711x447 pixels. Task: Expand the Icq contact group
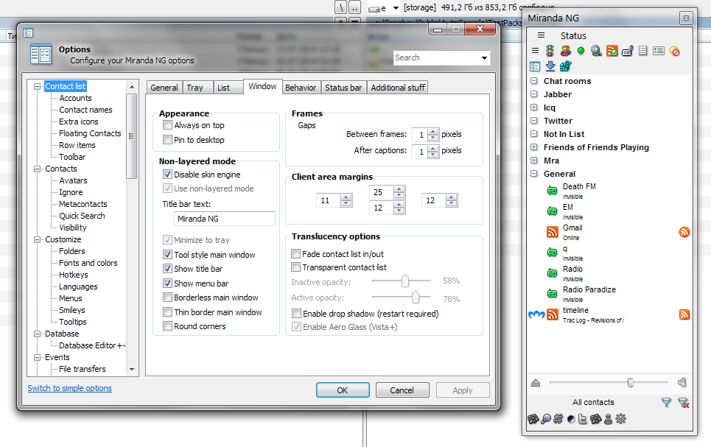[534, 108]
